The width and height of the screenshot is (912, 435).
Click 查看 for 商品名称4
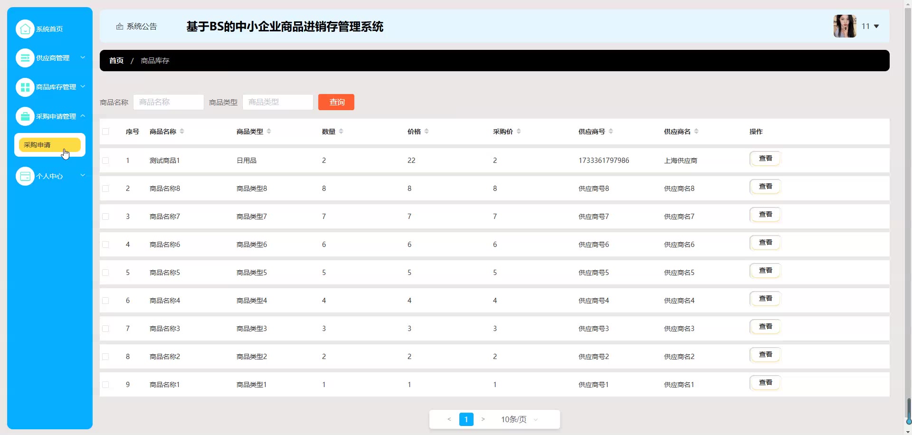coord(765,299)
